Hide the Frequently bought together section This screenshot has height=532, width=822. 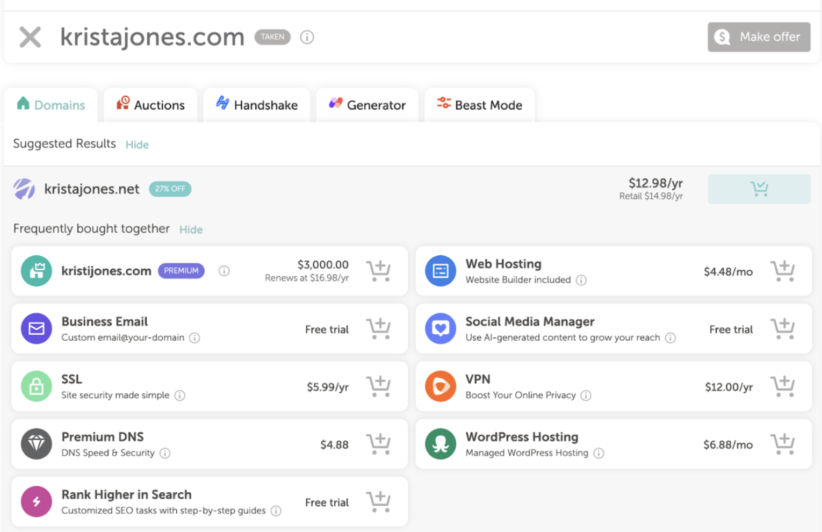tap(191, 229)
